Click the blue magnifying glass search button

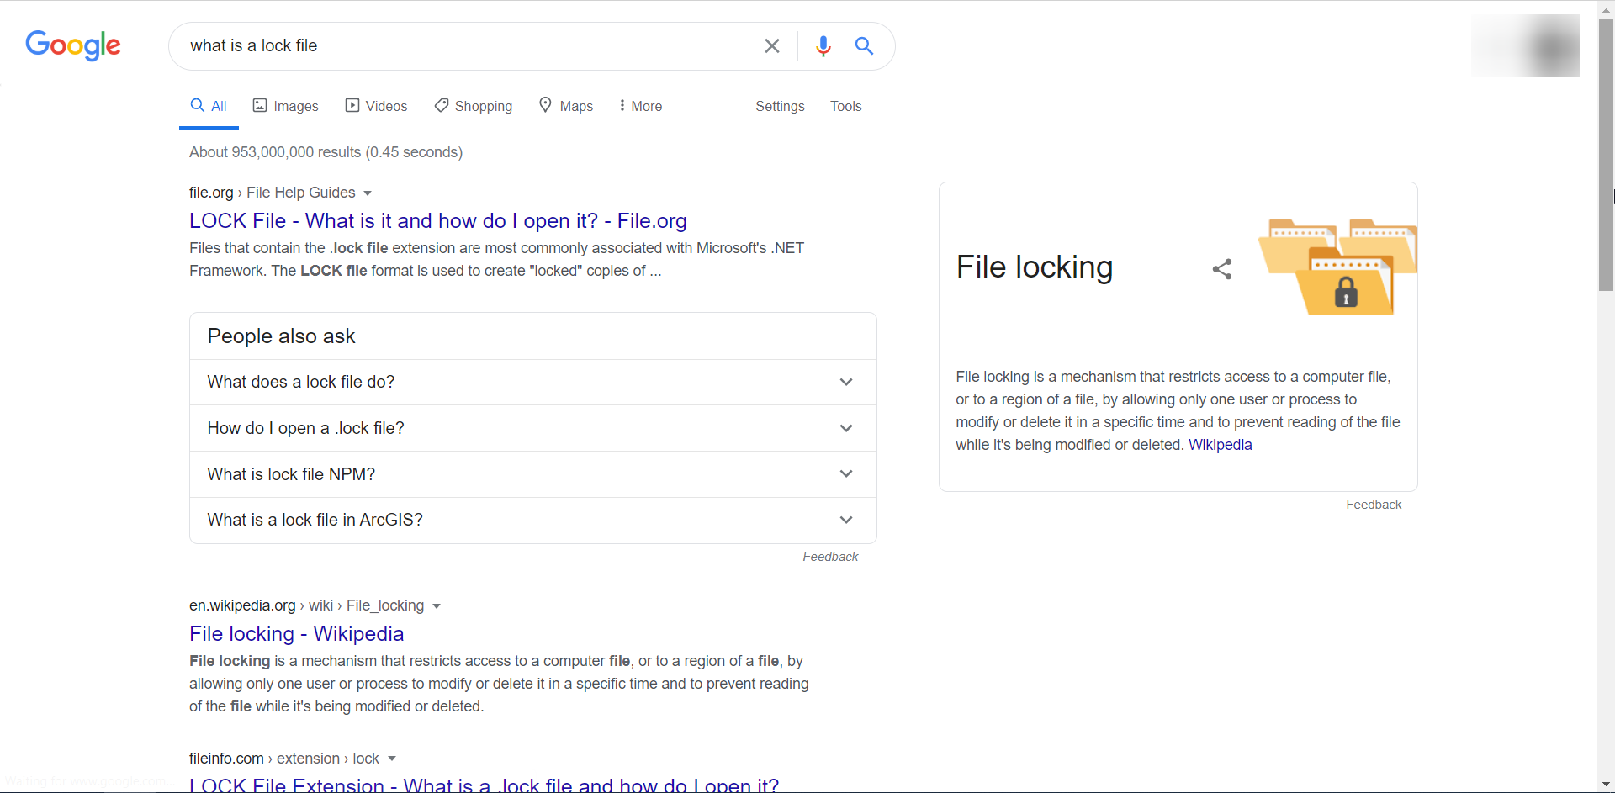pos(864,46)
